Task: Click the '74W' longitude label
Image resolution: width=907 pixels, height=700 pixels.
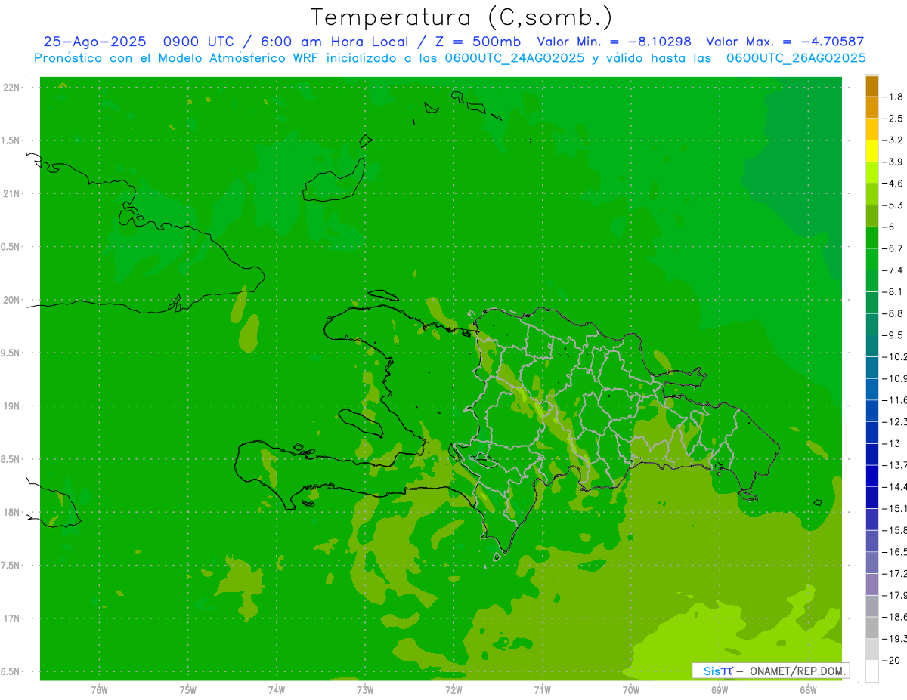Action: point(276,690)
